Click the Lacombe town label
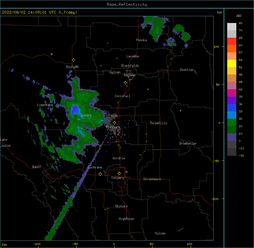Viewport: 254px width, 248px height. (133, 56)
